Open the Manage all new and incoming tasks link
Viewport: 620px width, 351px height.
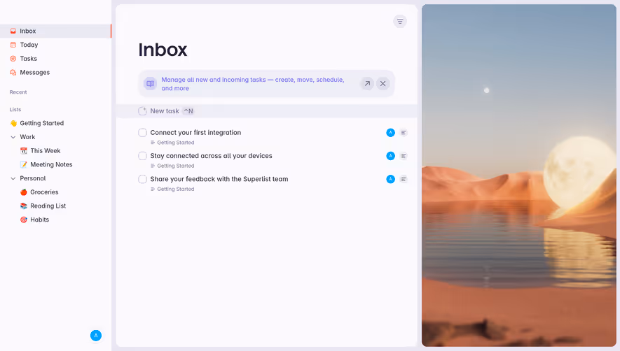[x=253, y=84]
